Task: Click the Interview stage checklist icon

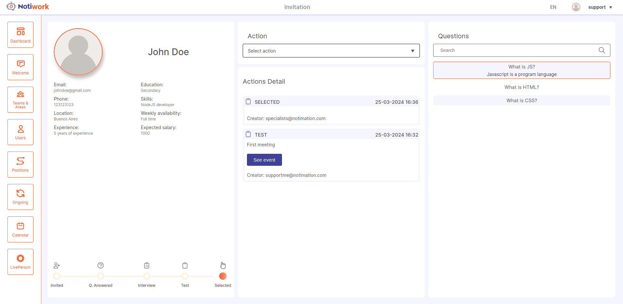Action: click(x=147, y=265)
